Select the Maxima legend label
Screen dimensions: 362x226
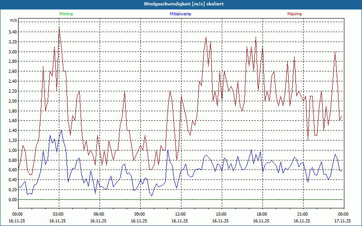click(x=295, y=14)
